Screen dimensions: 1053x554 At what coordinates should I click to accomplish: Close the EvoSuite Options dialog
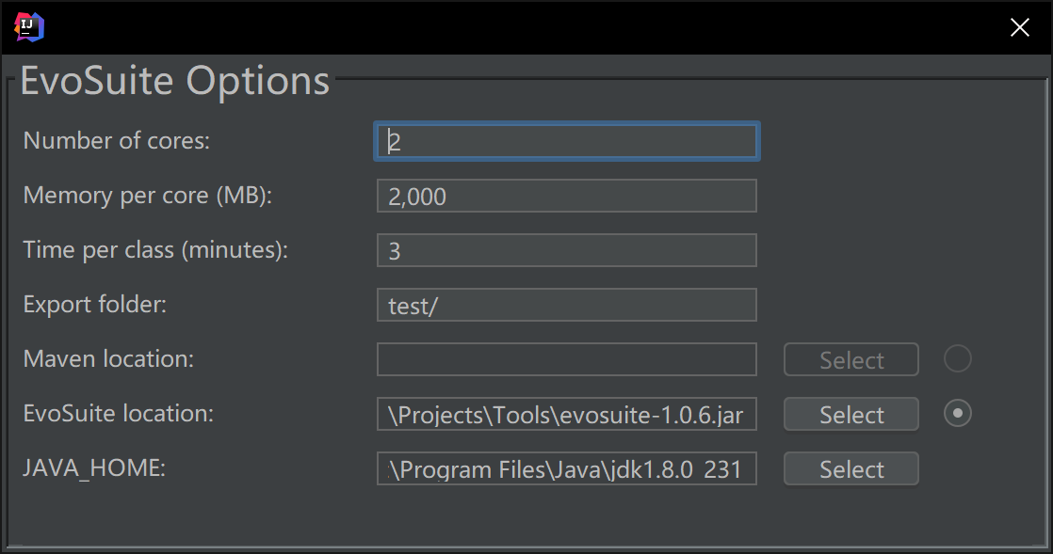1019,27
